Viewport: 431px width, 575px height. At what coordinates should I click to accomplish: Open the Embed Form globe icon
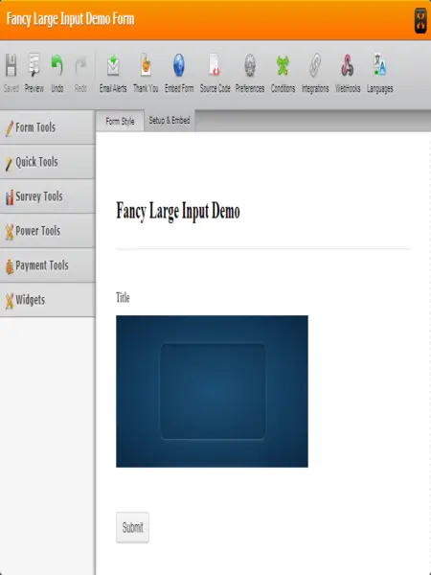(x=179, y=73)
